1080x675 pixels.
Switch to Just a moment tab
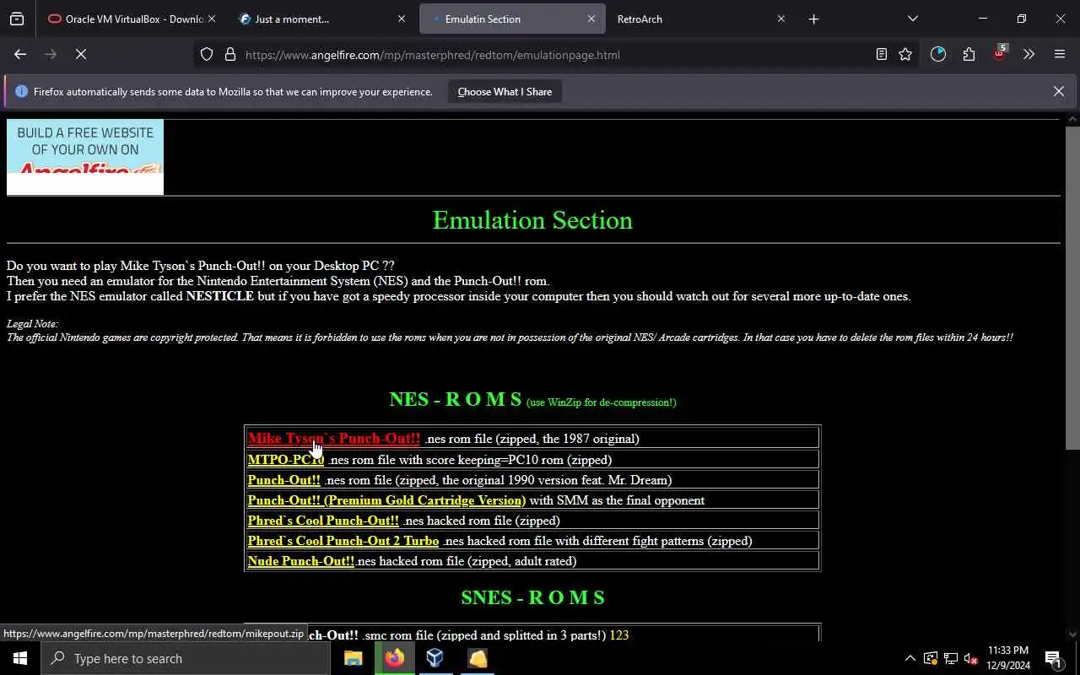point(321,19)
